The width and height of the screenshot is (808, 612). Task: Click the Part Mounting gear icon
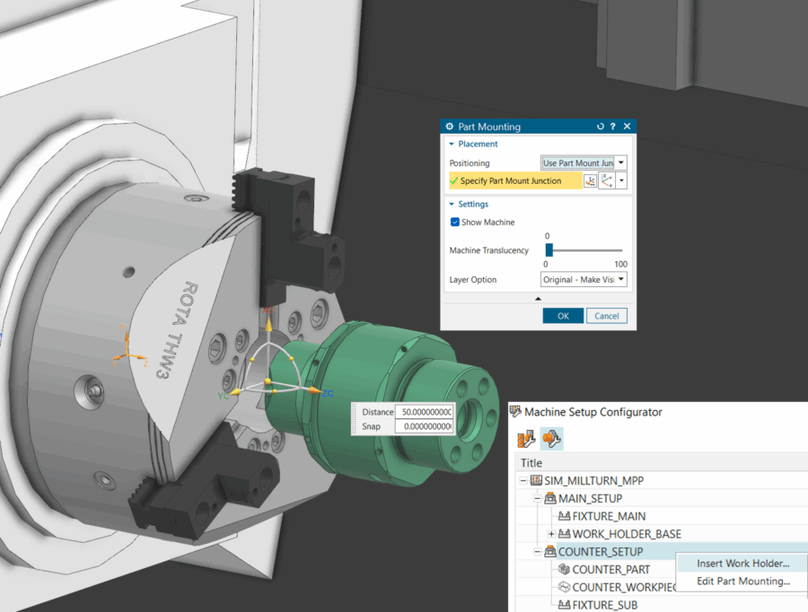450,127
